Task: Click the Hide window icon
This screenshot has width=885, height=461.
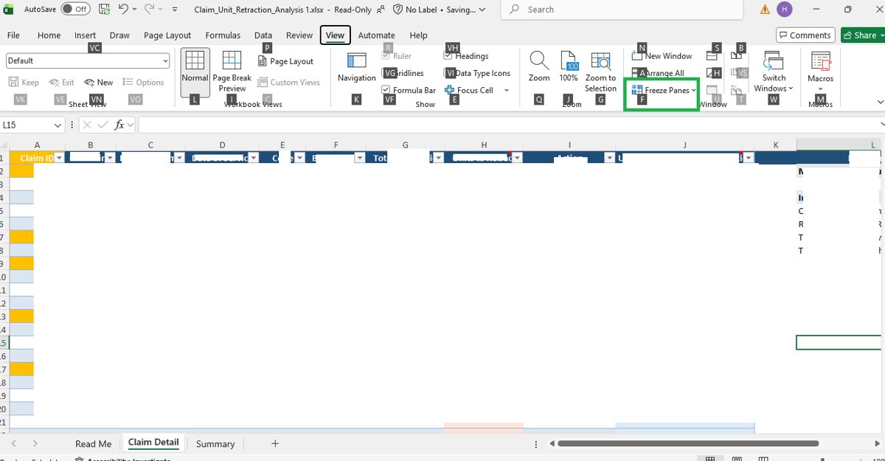Action: coord(713,73)
